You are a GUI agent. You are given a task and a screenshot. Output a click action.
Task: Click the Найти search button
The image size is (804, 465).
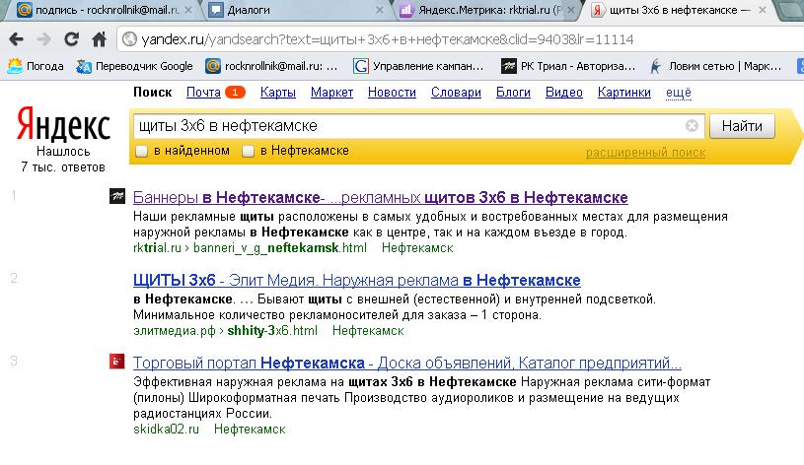click(742, 126)
